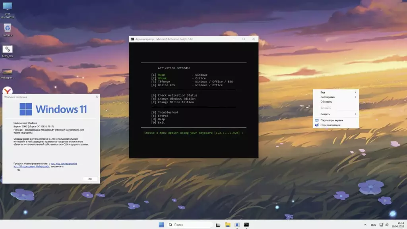Open the volume tray icon
This screenshot has width=407, height=229.
click(x=386, y=225)
